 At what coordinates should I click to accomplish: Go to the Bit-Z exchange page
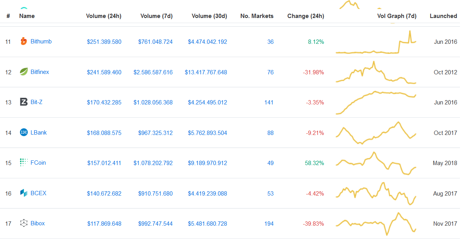(36, 102)
